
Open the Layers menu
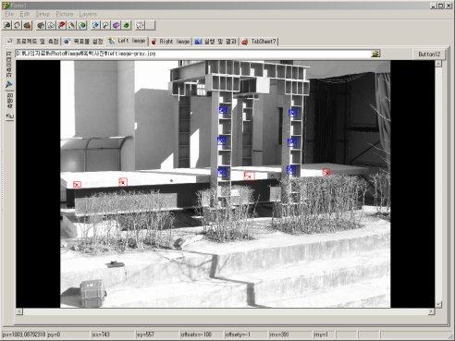point(88,14)
